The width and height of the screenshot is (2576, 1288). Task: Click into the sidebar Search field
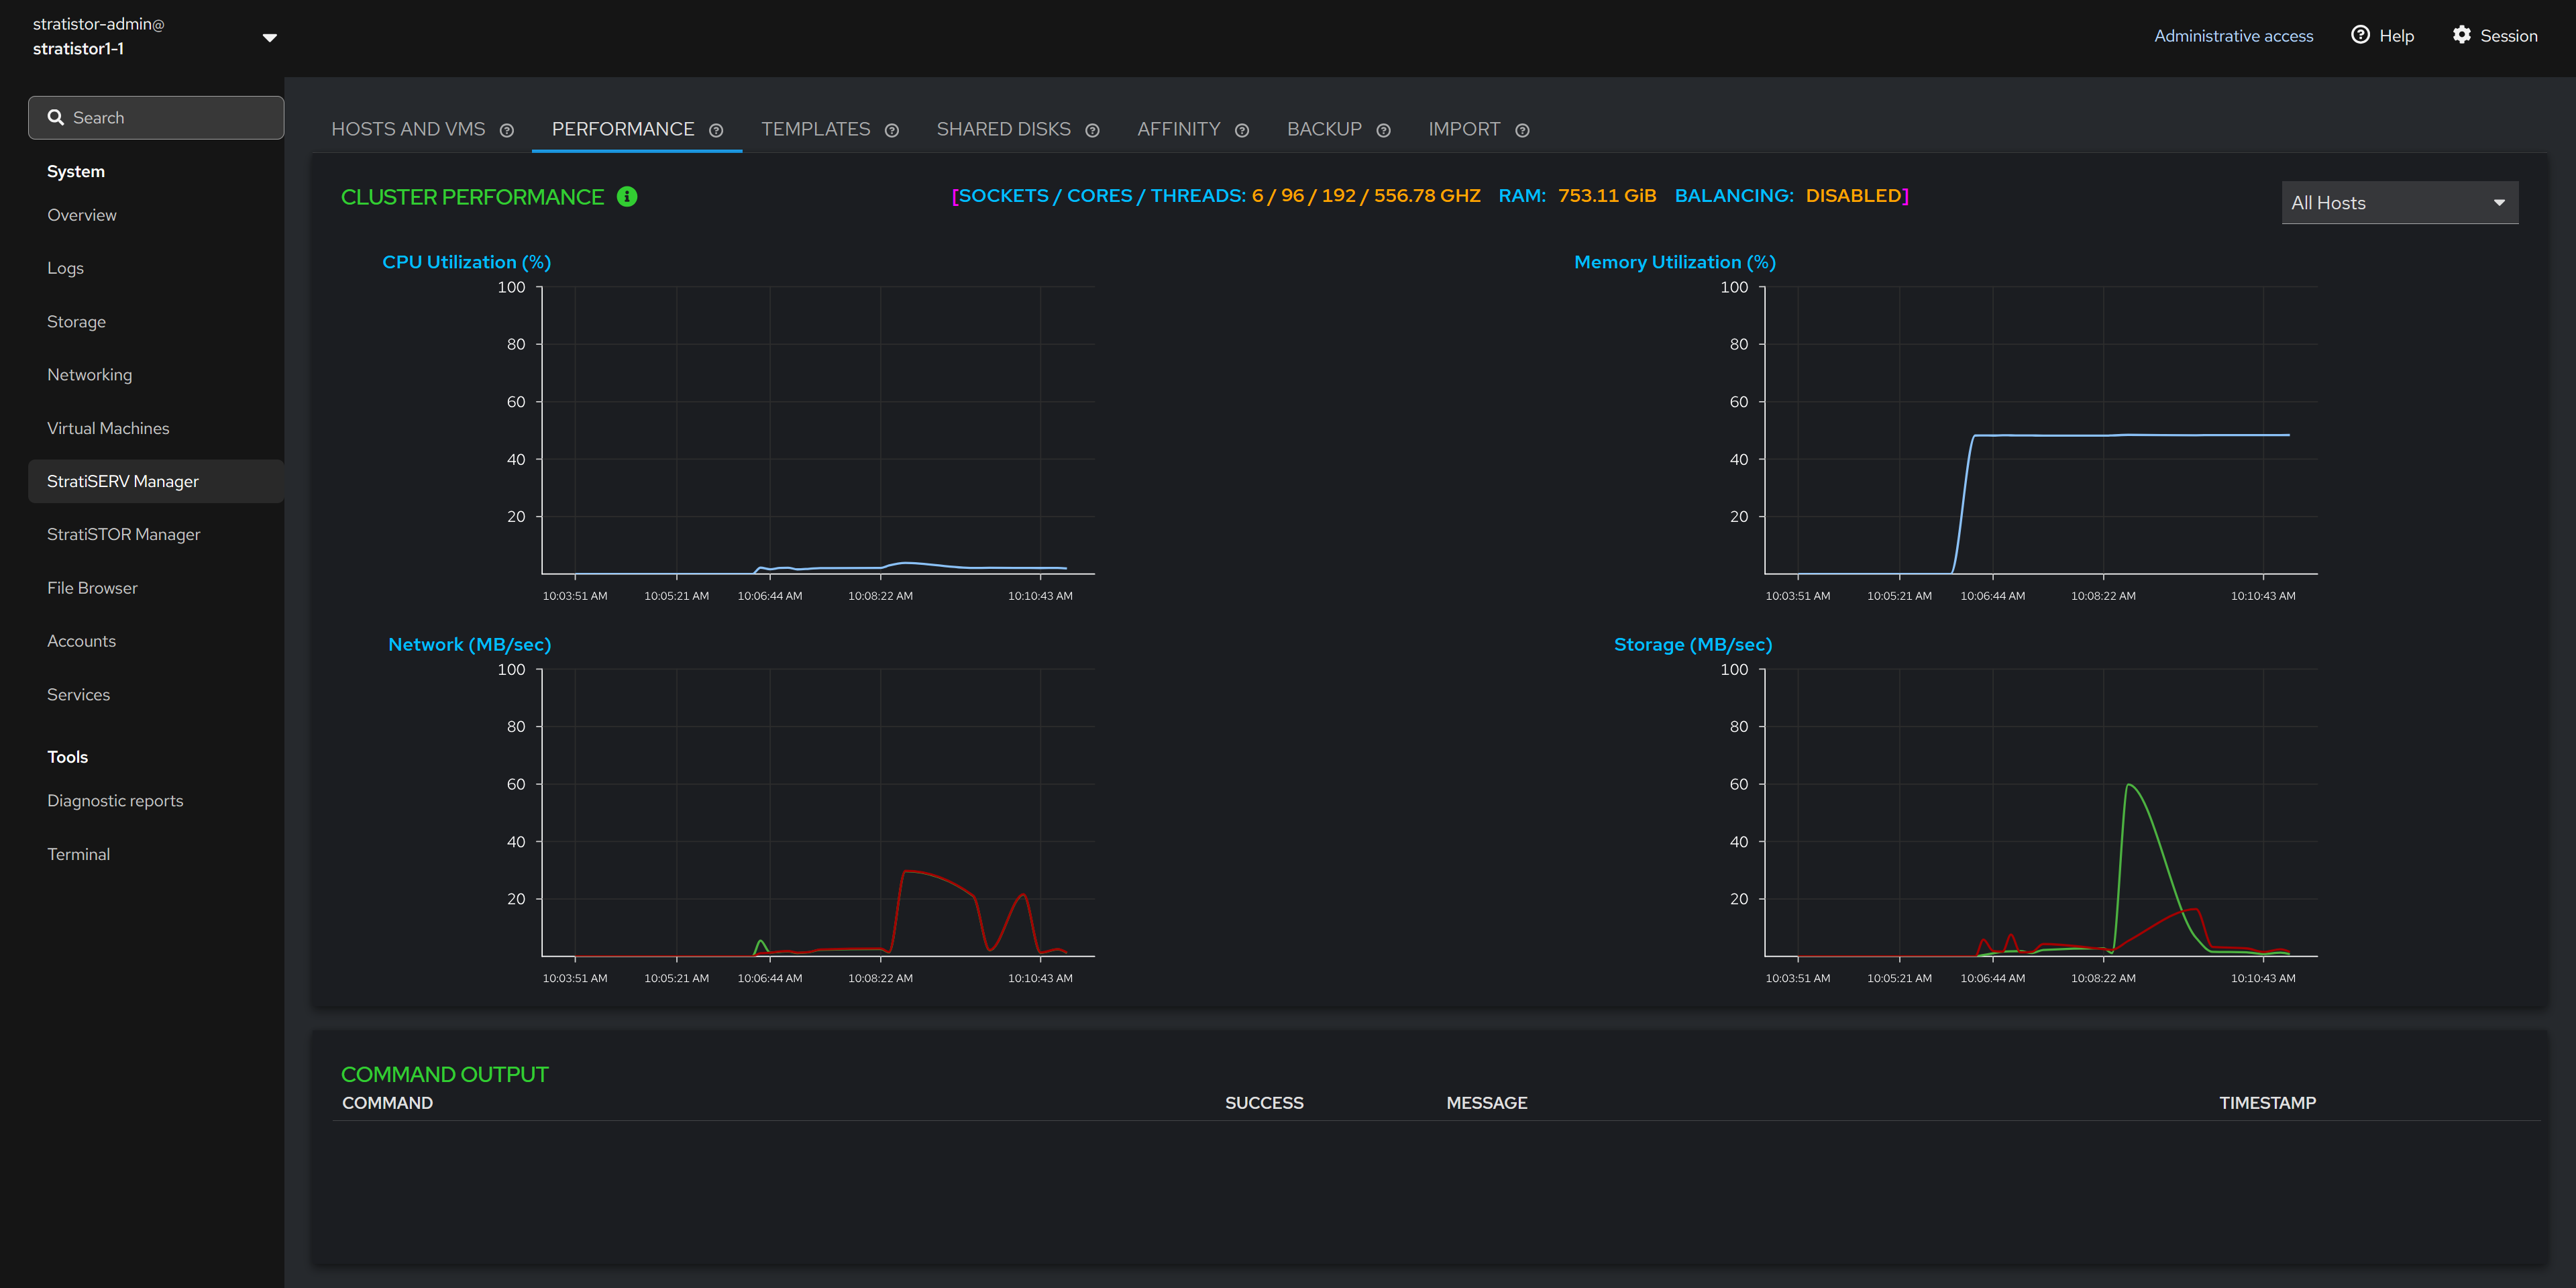tap(156, 118)
